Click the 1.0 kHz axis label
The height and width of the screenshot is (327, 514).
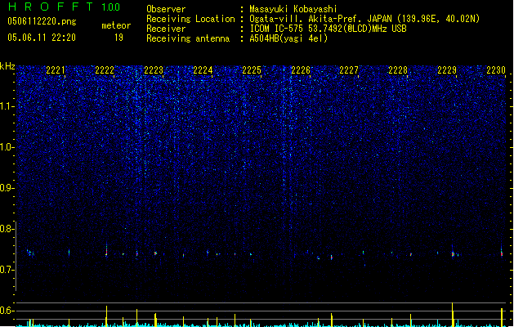coord(7,147)
